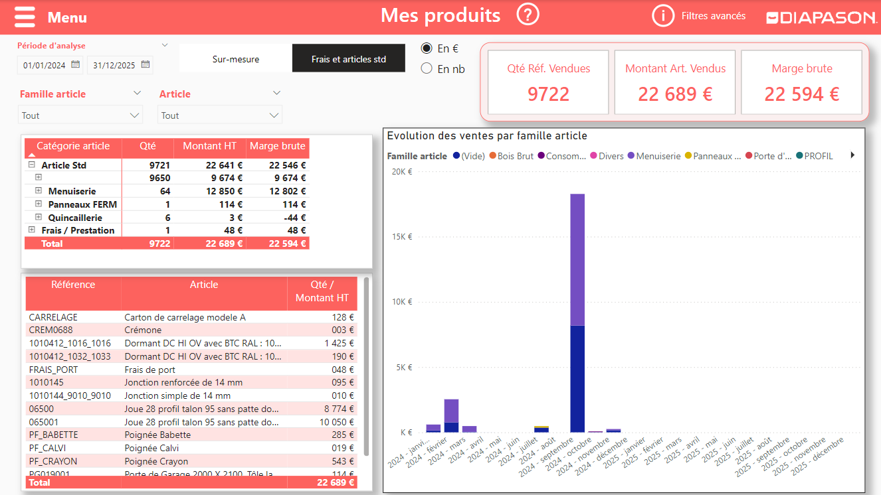Screen dimensions: 881x495
Task: Open the question mark help icon
Action: tap(528, 15)
